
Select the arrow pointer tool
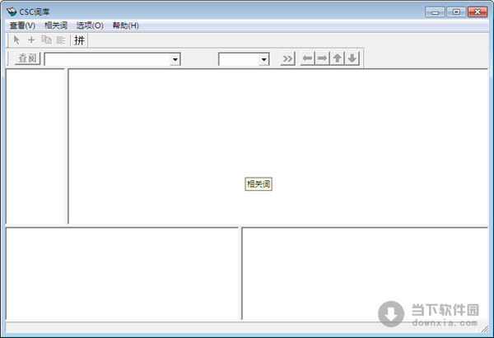pyautogui.click(x=16, y=40)
